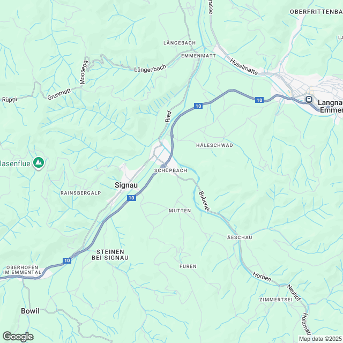This screenshot has width=343, height=343.
Task: Select the Steinen bei Signau label
Action: [110, 255]
